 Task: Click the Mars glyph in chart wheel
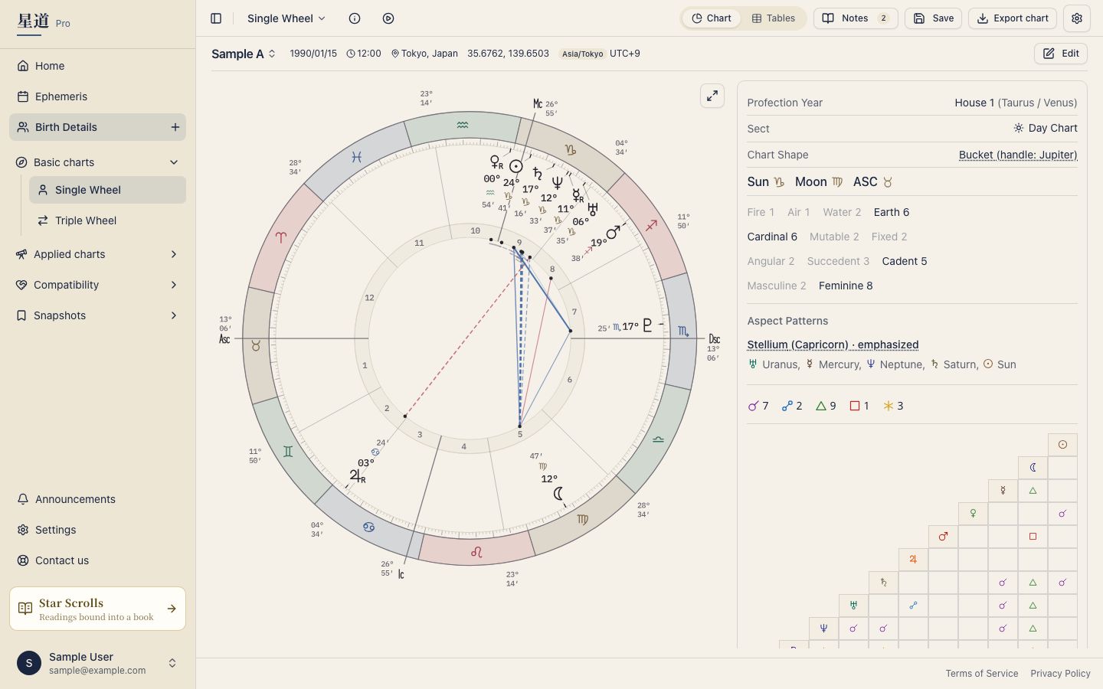click(614, 232)
